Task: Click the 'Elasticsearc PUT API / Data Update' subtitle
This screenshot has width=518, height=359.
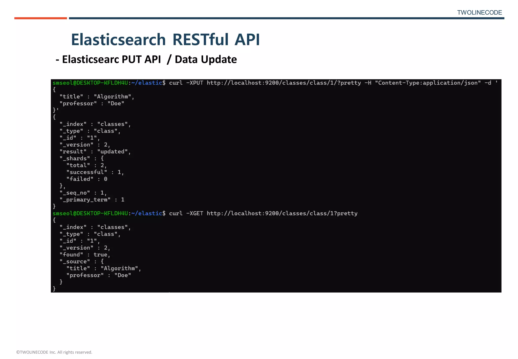Action: pos(146,59)
